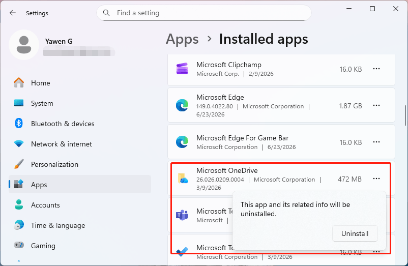Click the search magnifier icon
The width and height of the screenshot is (408, 266).
(106, 13)
